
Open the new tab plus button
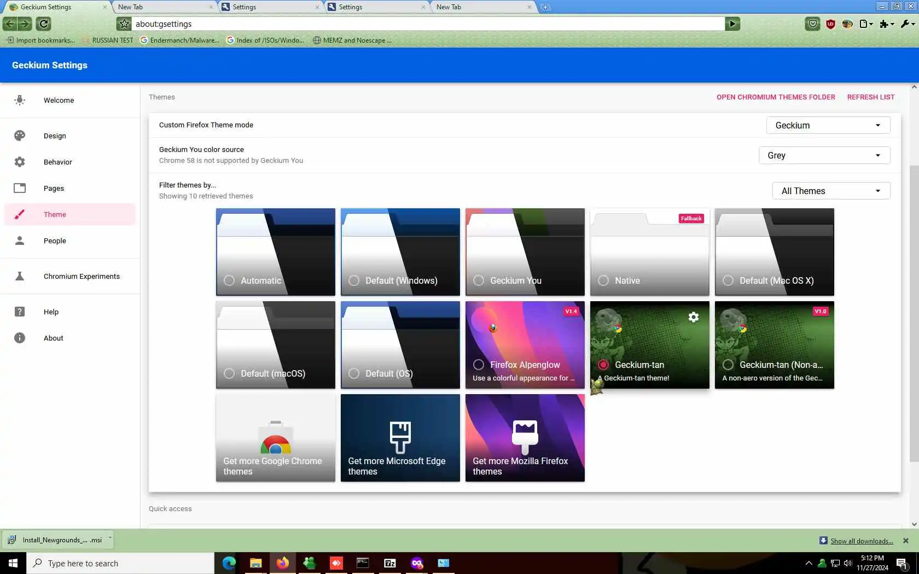pos(545,7)
